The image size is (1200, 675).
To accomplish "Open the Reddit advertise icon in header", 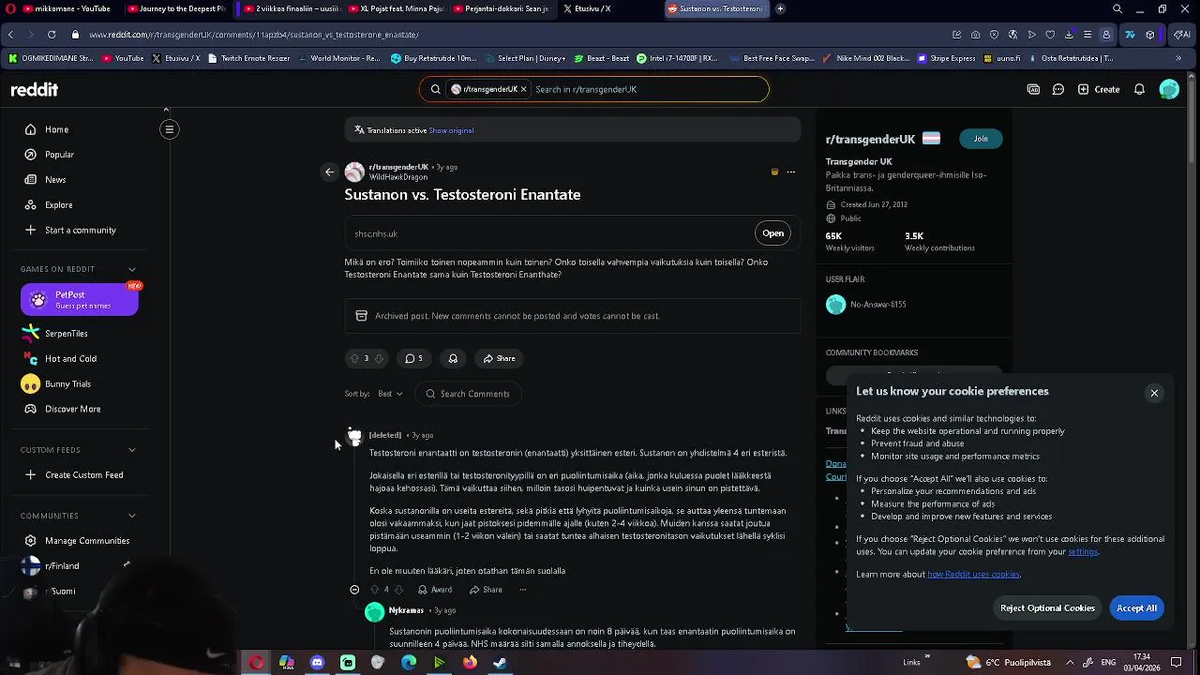I will [1033, 89].
